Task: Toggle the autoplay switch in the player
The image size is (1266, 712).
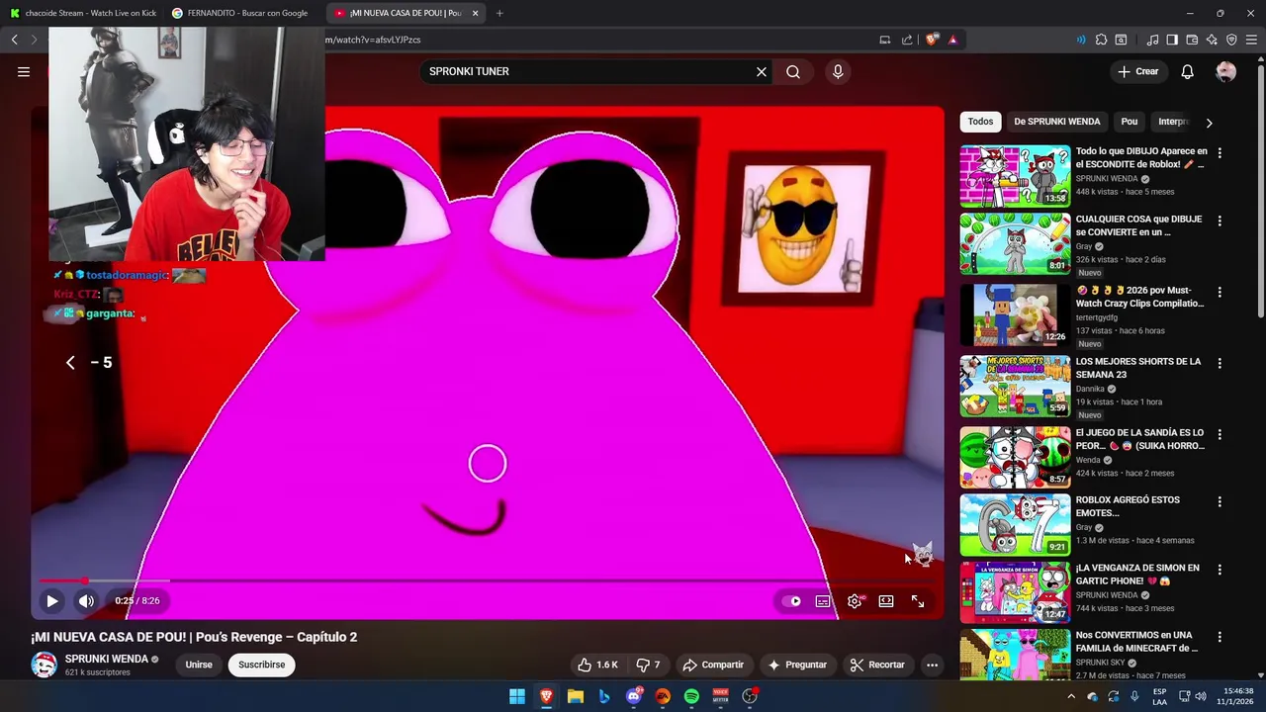Action: (x=792, y=600)
